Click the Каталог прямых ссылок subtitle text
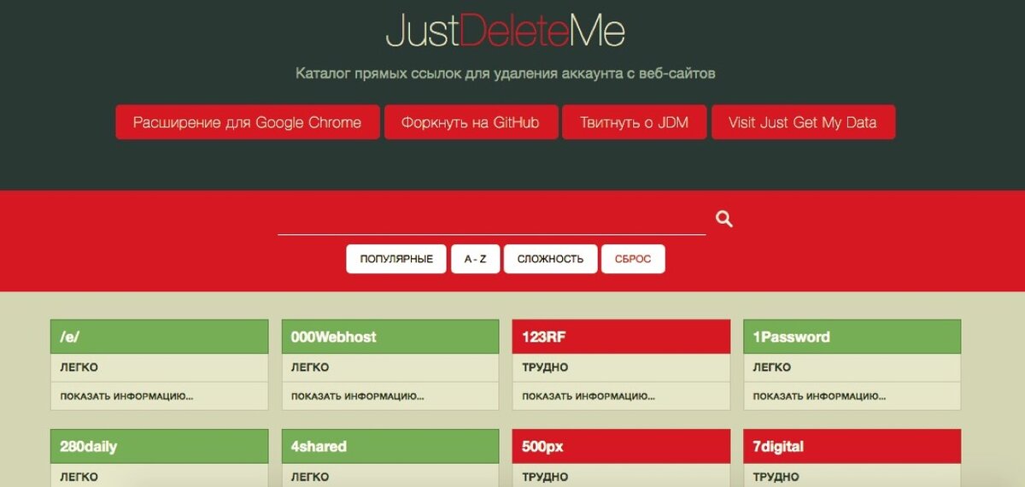The height and width of the screenshot is (487, 1025). point(506,73)
